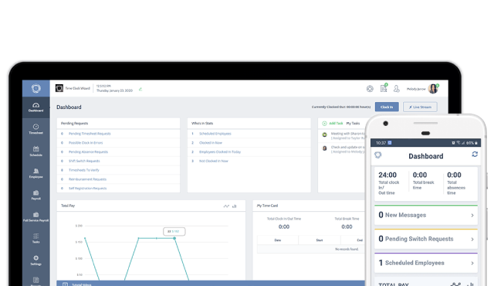Open Pending Timesheet Requests link

[90, 134]
